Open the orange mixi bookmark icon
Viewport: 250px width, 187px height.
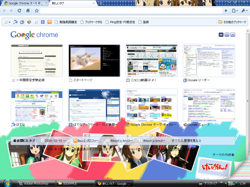(50, 22)
